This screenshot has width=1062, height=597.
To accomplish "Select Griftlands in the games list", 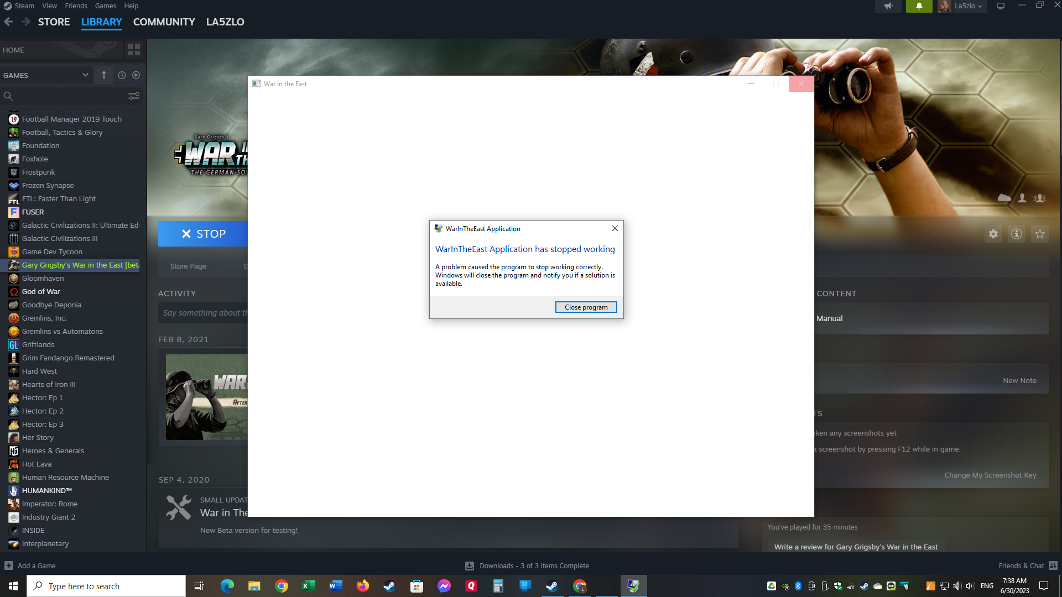I will 38,345.
